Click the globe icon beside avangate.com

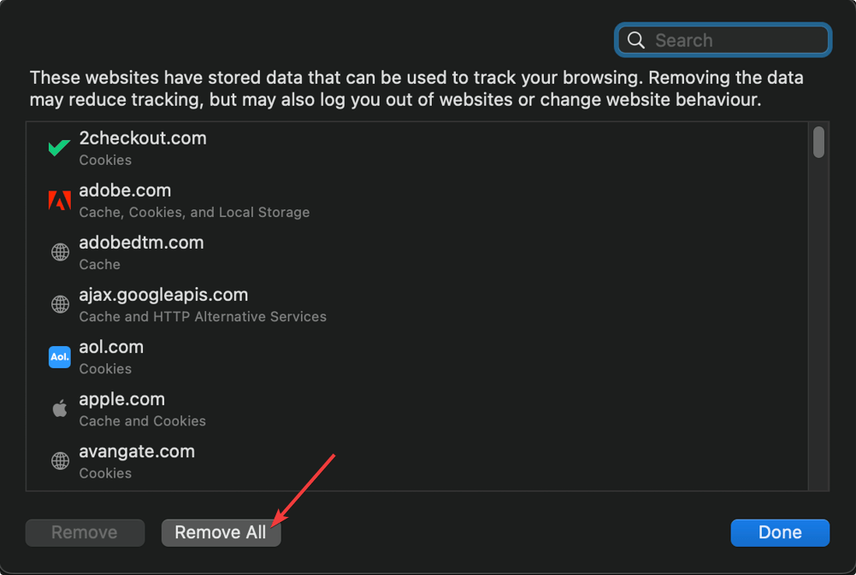[60, 461]
